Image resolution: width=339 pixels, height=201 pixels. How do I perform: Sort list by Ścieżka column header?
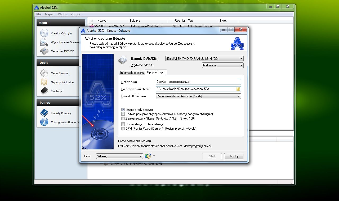(x=148, y=20)
